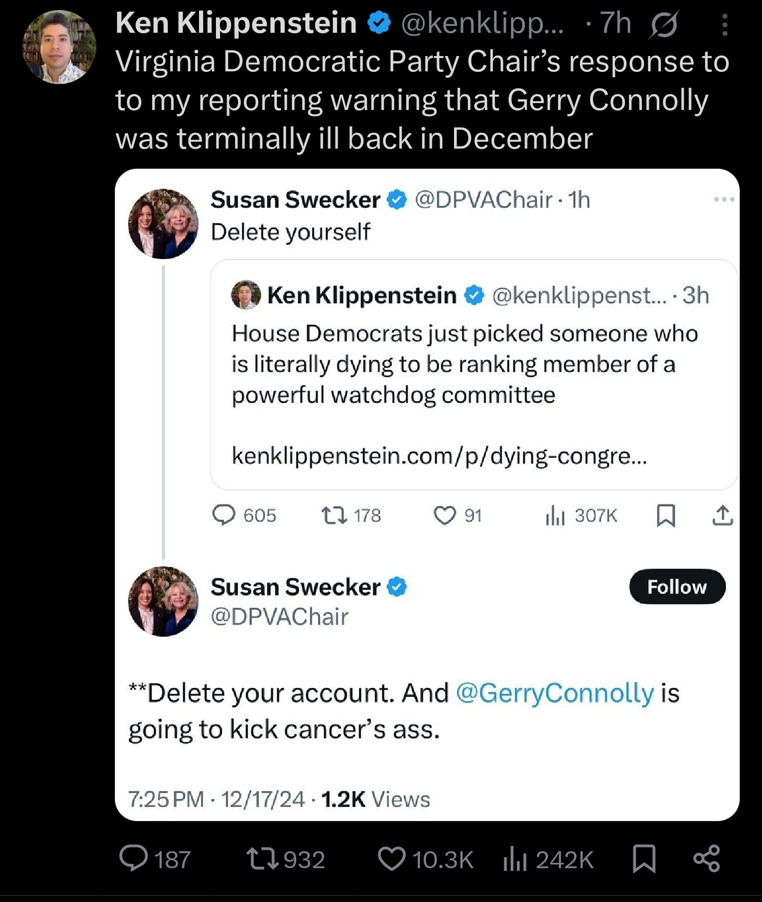This screenshot has height=902, width=762.
Task: Open Ken Klippenstein's display name
Action: tap(236, 23)
